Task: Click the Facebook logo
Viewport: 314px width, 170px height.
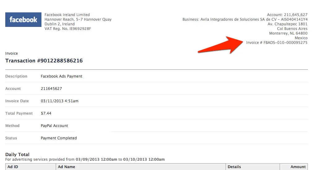Action: click(23, 19)
